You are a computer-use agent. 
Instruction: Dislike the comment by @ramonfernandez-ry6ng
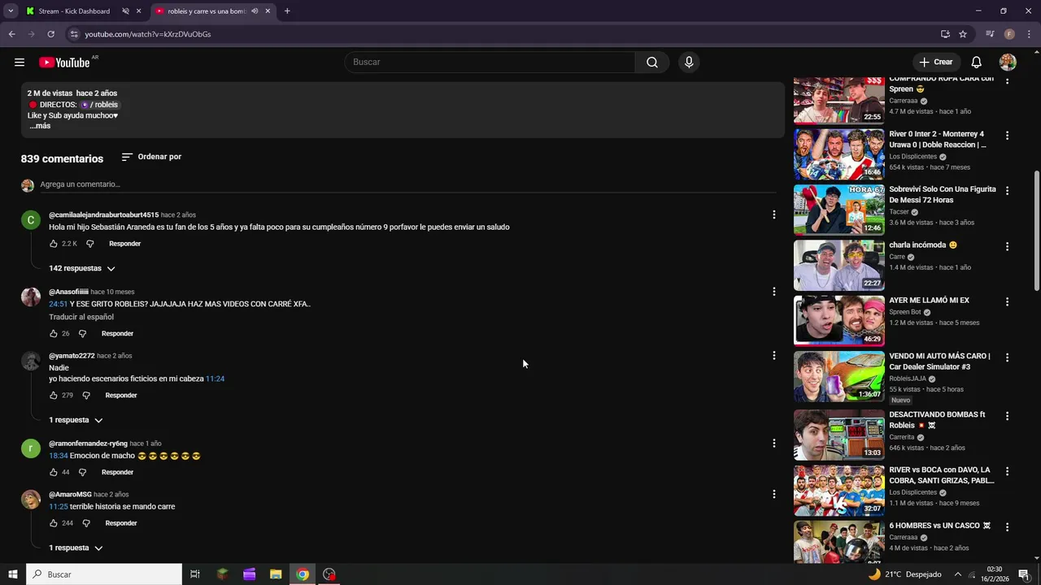82,472
